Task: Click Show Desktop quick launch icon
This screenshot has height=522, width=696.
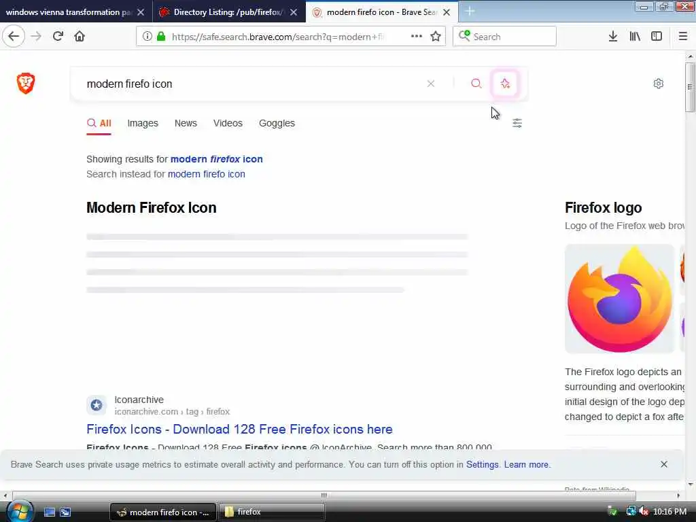Action: pyautogui.click(x=49, y=512)
